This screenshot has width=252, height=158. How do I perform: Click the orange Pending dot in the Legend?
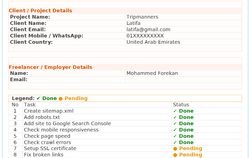[61, 99]
